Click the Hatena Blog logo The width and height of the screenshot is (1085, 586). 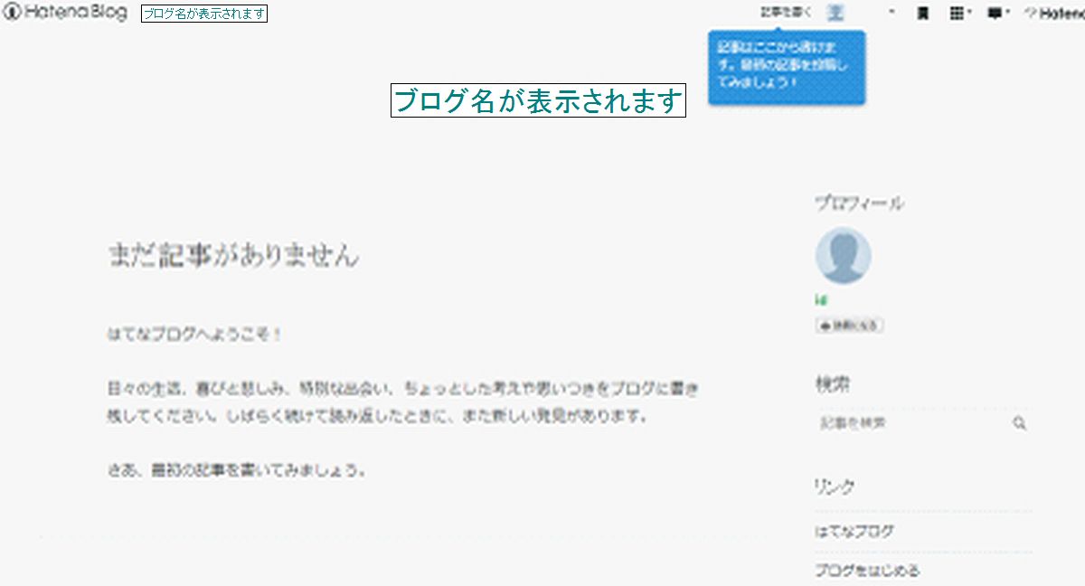[x=63, y=13]
